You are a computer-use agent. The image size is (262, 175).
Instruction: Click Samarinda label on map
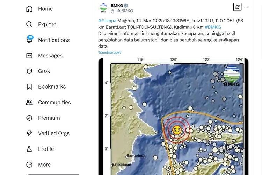[x=136, y=156]
